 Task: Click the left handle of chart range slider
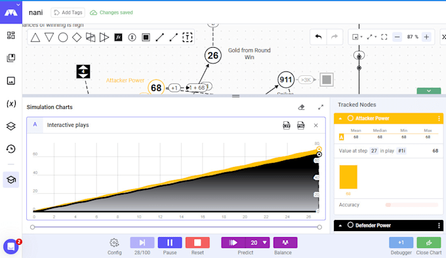(x=32, y=227)
